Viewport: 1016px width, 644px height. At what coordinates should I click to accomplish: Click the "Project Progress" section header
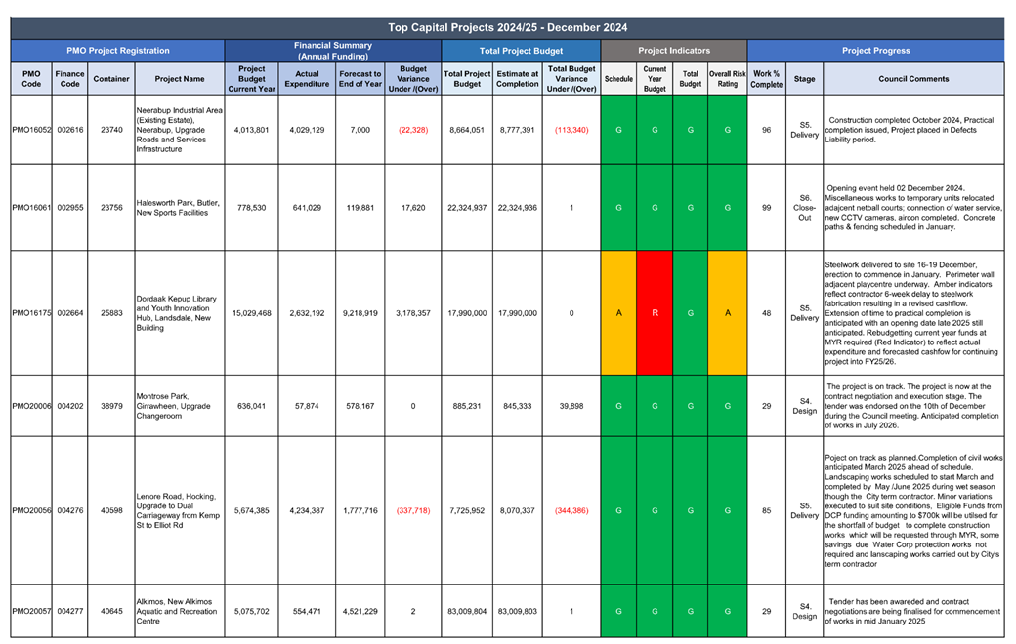(x=875, y=51)
